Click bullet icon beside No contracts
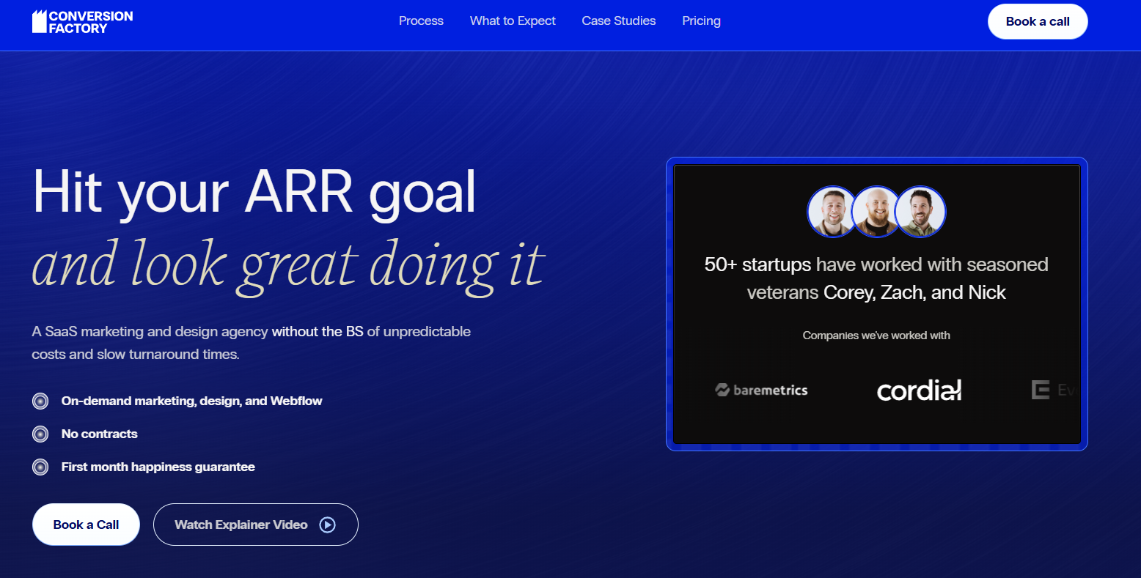The width and height of the screenshot is (1141, 578). pos(40,434)
